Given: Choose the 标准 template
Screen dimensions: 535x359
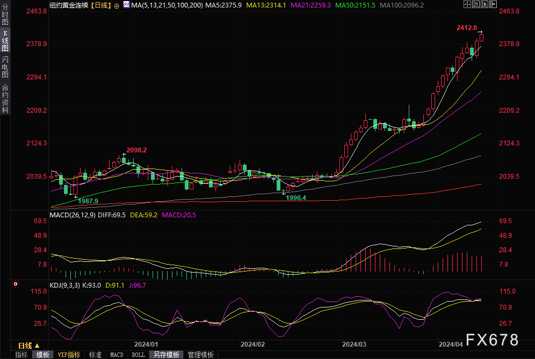Looking at the screenshot, I should click(x=95, y=355).
